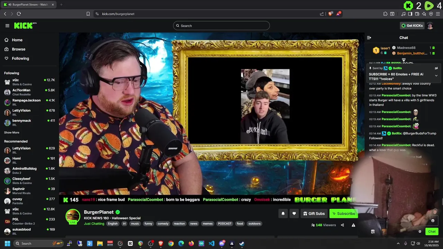Open bennymack channel in Following list
443x249 pixels.
29,122
